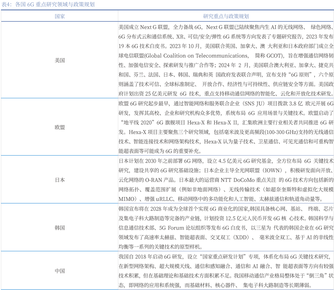This screenshot has width=334, height=290.
Task: Click the line starting '则涵盖了技术可信'
Action: [226, 84]
